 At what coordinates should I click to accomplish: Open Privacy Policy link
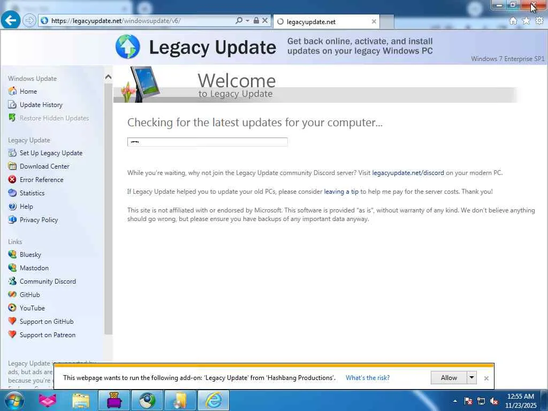click(39, 220)
